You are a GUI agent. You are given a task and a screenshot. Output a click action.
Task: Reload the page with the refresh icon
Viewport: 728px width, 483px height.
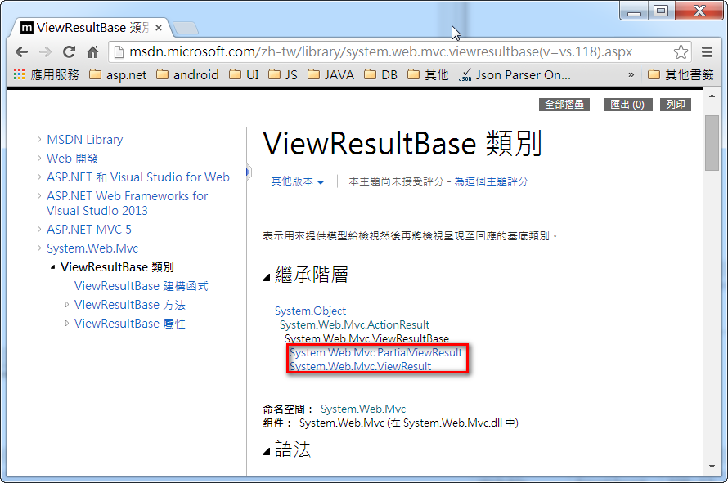tap(69, 52)
